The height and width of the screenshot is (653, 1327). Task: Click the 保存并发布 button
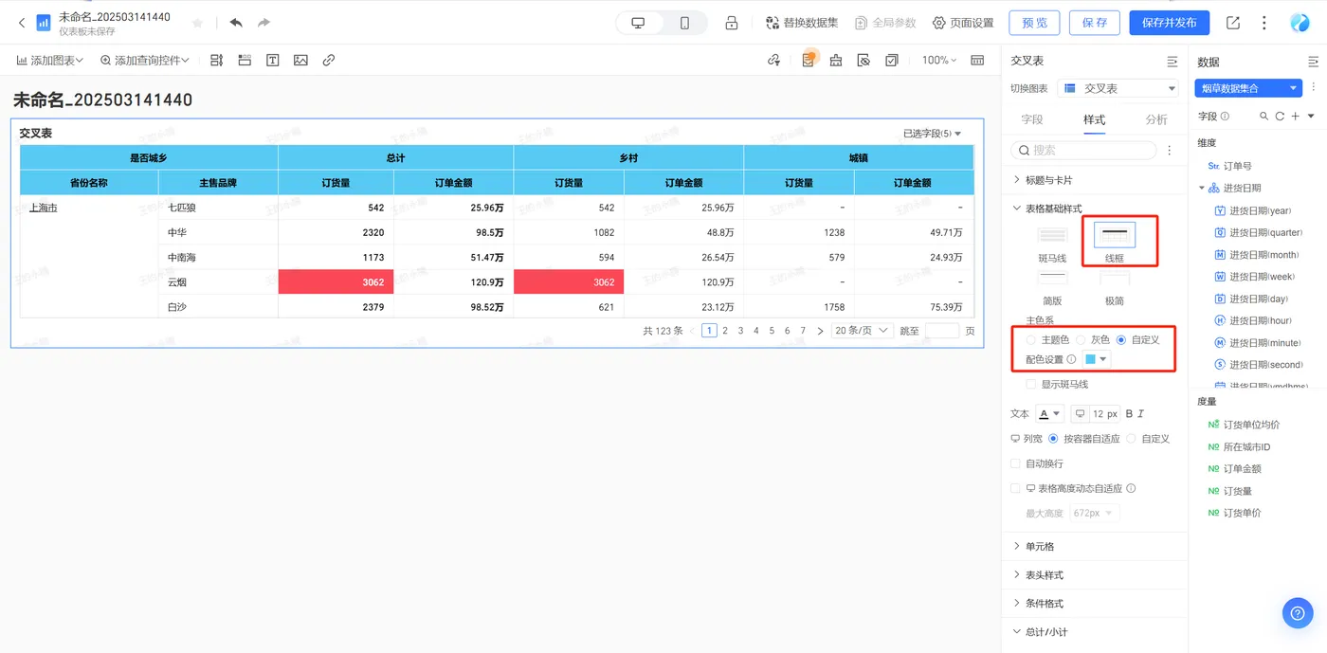(1169, 23)
